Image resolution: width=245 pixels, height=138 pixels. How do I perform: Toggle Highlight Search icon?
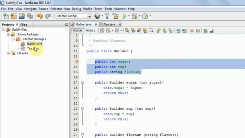(x=145, y=31)
